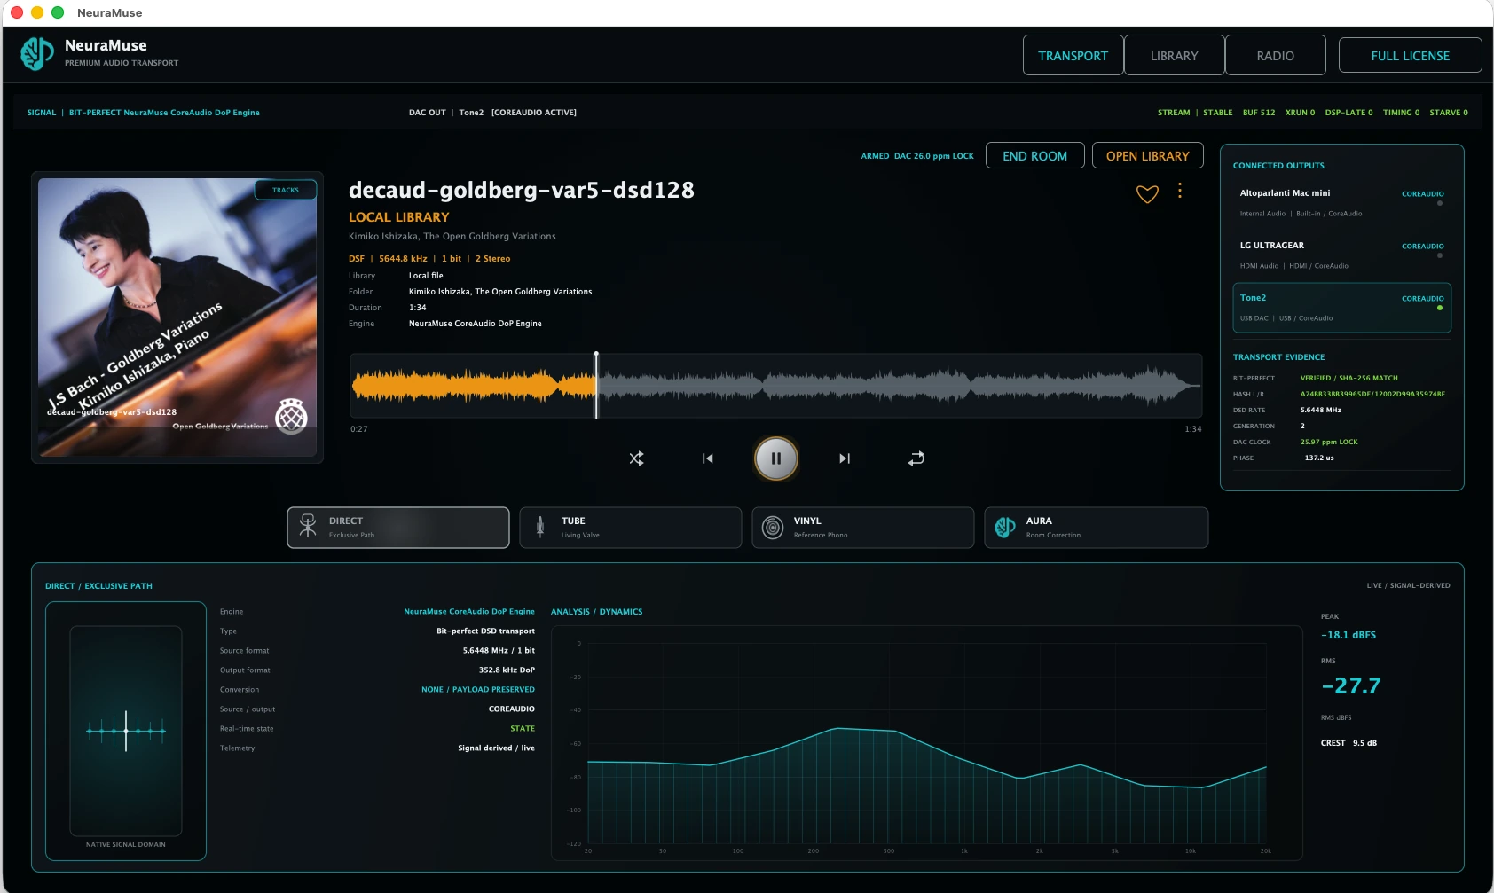Click the Altoparlanti Mac mini status dot

pos(1439,203)
